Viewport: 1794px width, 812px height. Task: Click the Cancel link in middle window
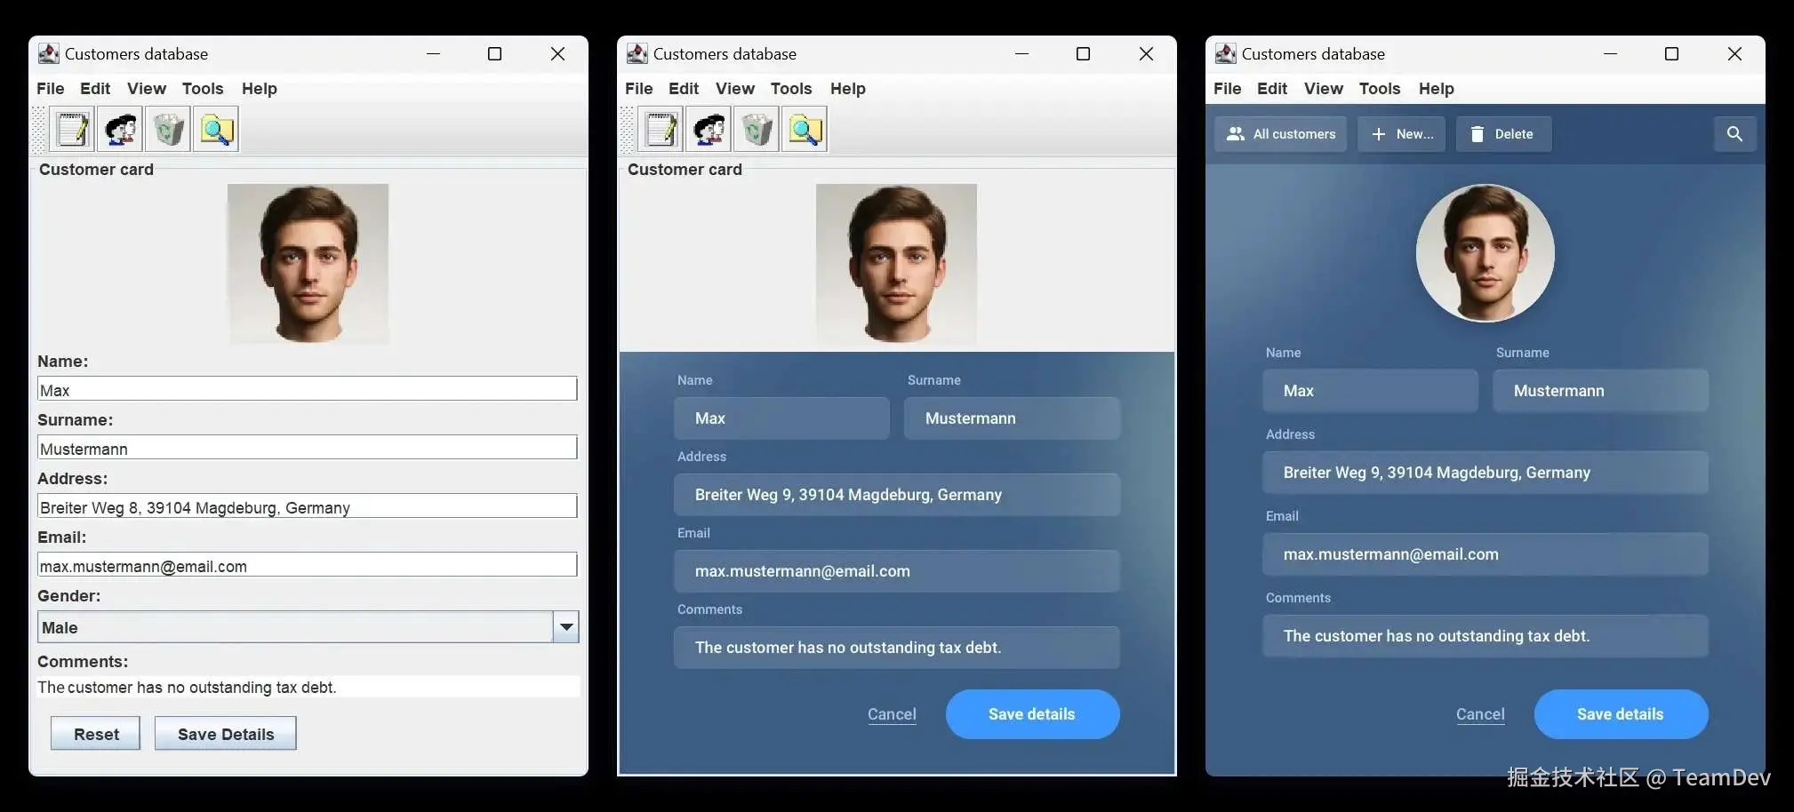(892, 714)
